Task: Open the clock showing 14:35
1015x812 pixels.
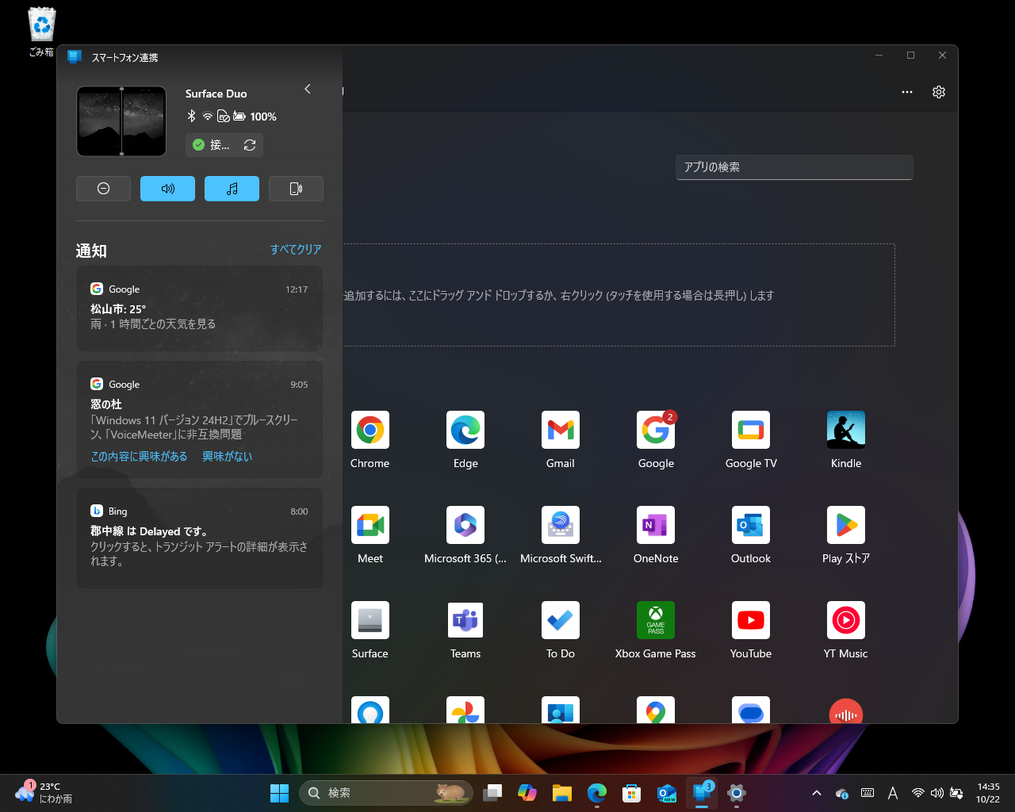Action: click(x=988, y=793)
